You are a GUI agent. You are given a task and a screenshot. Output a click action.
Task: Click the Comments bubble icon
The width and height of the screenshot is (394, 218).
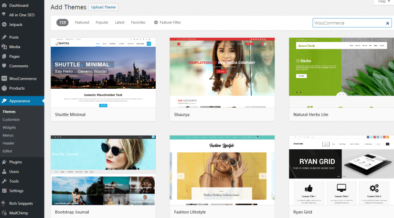4,66
